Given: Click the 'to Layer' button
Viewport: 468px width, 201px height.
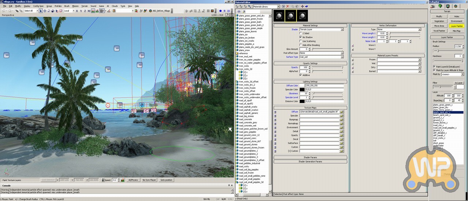Looking at the screenshot, I should click(x=458, y=83).
